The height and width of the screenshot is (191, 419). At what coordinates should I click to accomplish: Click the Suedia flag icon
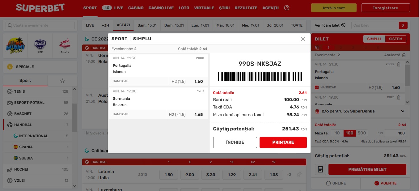16,158
